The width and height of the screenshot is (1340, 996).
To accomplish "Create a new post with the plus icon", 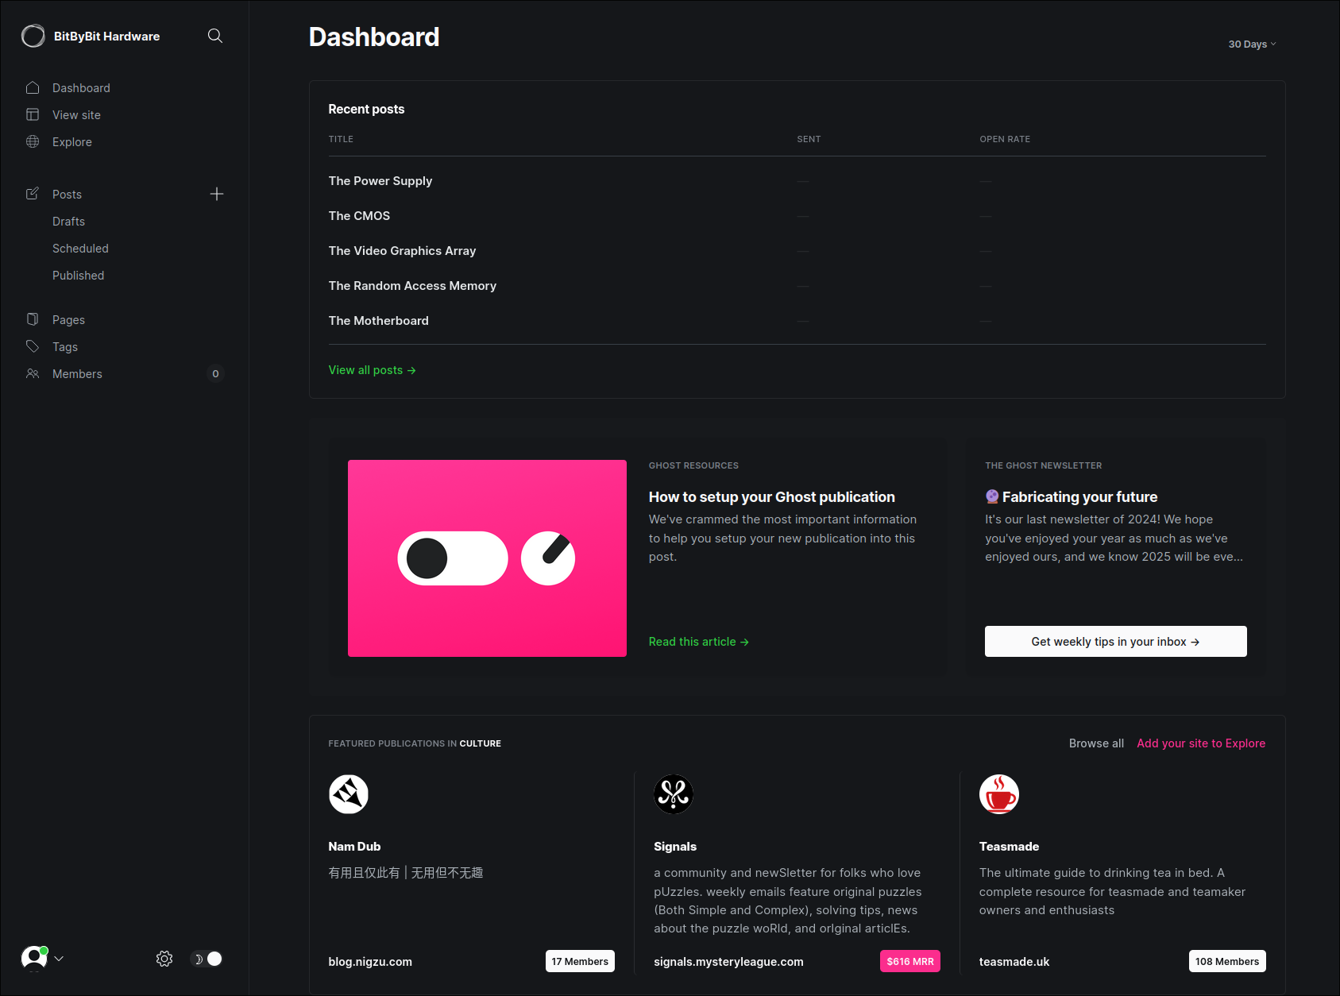I will (217, 194).
